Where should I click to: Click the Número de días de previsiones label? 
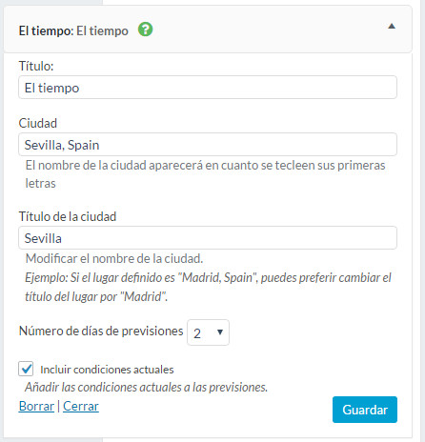[101, 331]
